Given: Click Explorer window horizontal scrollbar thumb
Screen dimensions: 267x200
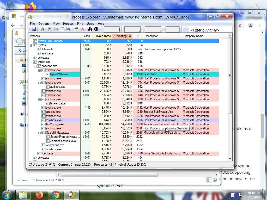Looking at the screenshot, I should click(x=109, y=175).
